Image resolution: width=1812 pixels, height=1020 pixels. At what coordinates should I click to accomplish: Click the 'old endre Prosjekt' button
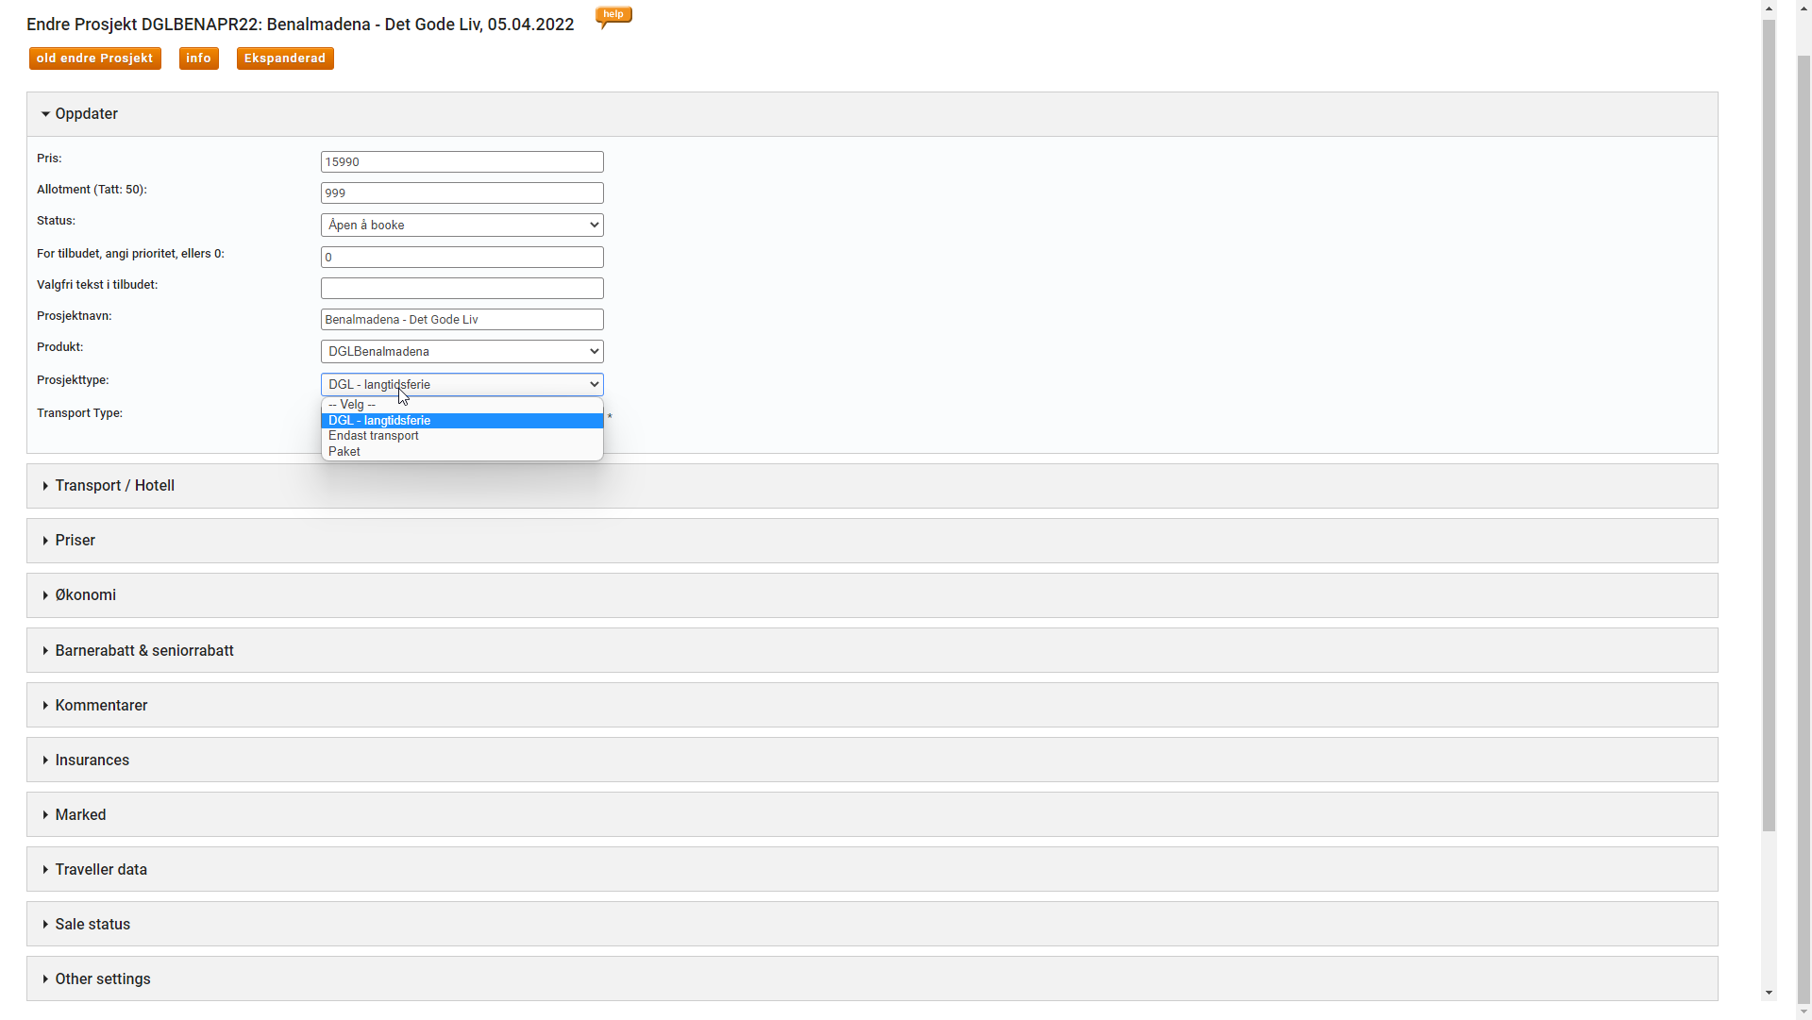click(94, 59)
